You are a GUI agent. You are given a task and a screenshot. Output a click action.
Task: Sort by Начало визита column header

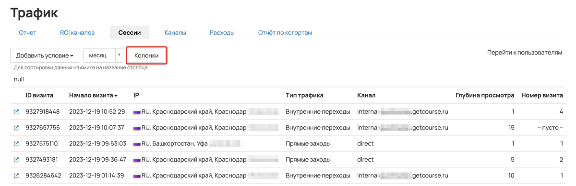pyautogui.click(x=93, y=95)
